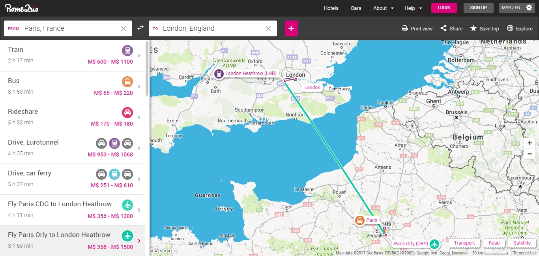Open the Hotels page
Image resolution: width=539 pixels, height=256 pixels.
(x=331, y=8)
